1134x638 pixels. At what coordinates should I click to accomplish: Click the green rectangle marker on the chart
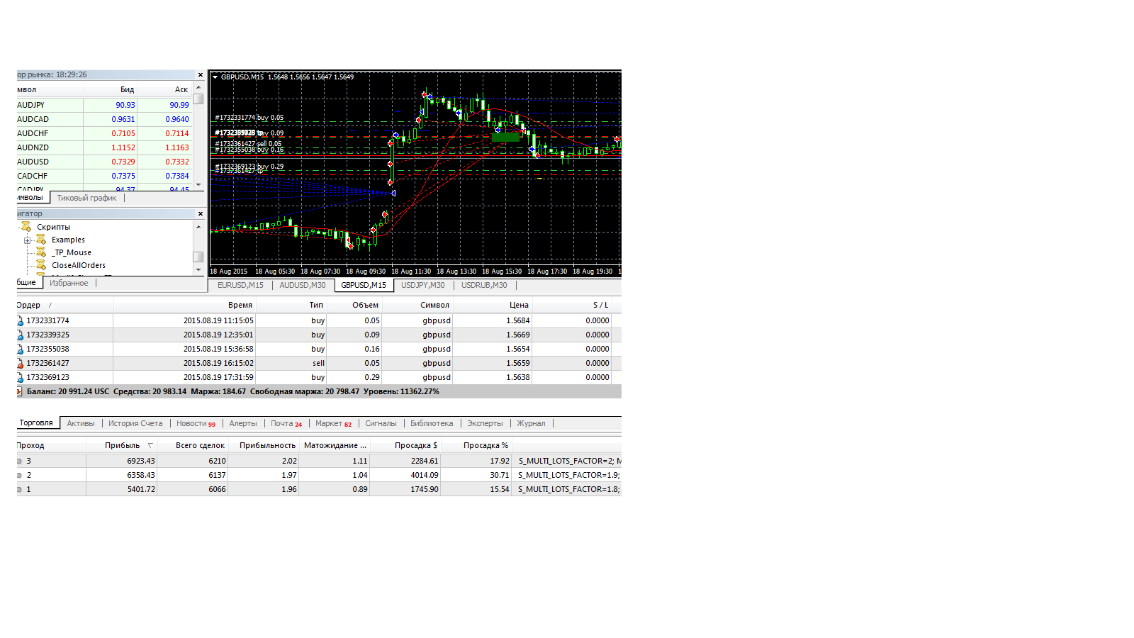[x=505, y=138]
